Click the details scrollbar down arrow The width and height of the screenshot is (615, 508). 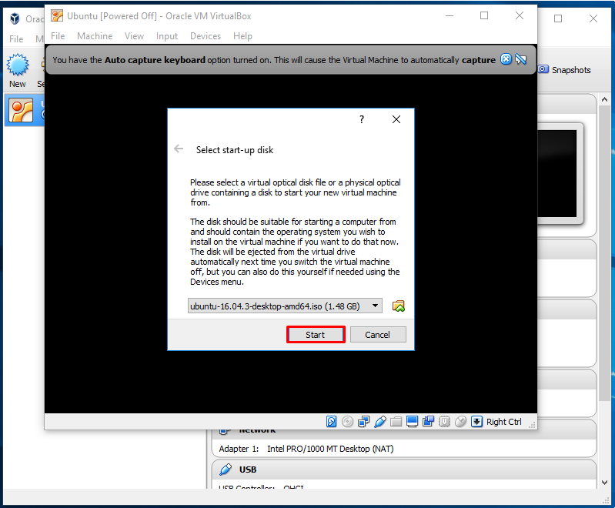tap(604, 483)
